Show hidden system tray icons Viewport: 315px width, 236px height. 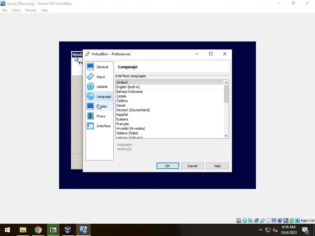[260, 230]
